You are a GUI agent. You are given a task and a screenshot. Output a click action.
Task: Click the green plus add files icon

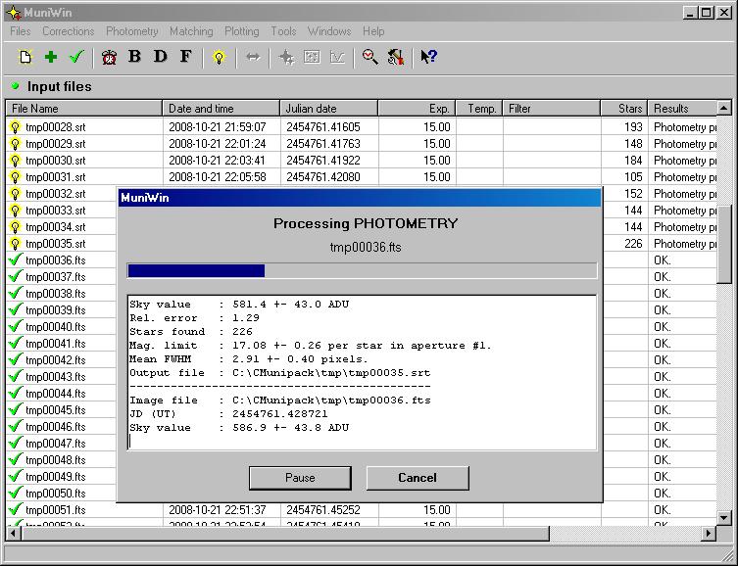coord(51,57)
